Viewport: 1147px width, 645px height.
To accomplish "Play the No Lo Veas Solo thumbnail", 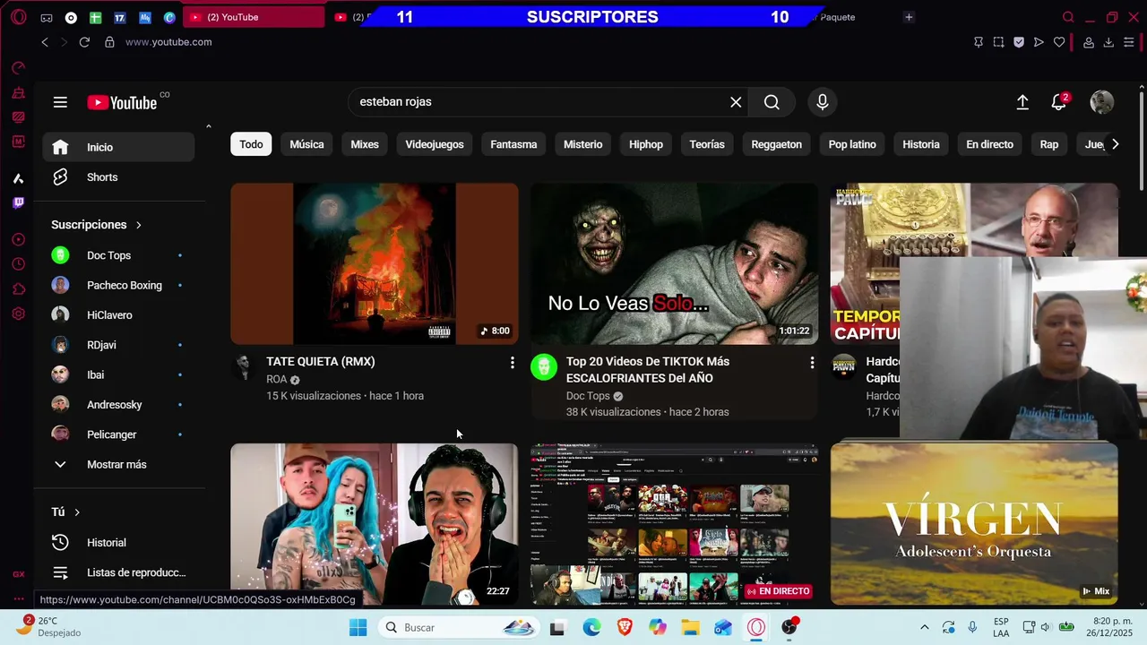I will 674,263.
